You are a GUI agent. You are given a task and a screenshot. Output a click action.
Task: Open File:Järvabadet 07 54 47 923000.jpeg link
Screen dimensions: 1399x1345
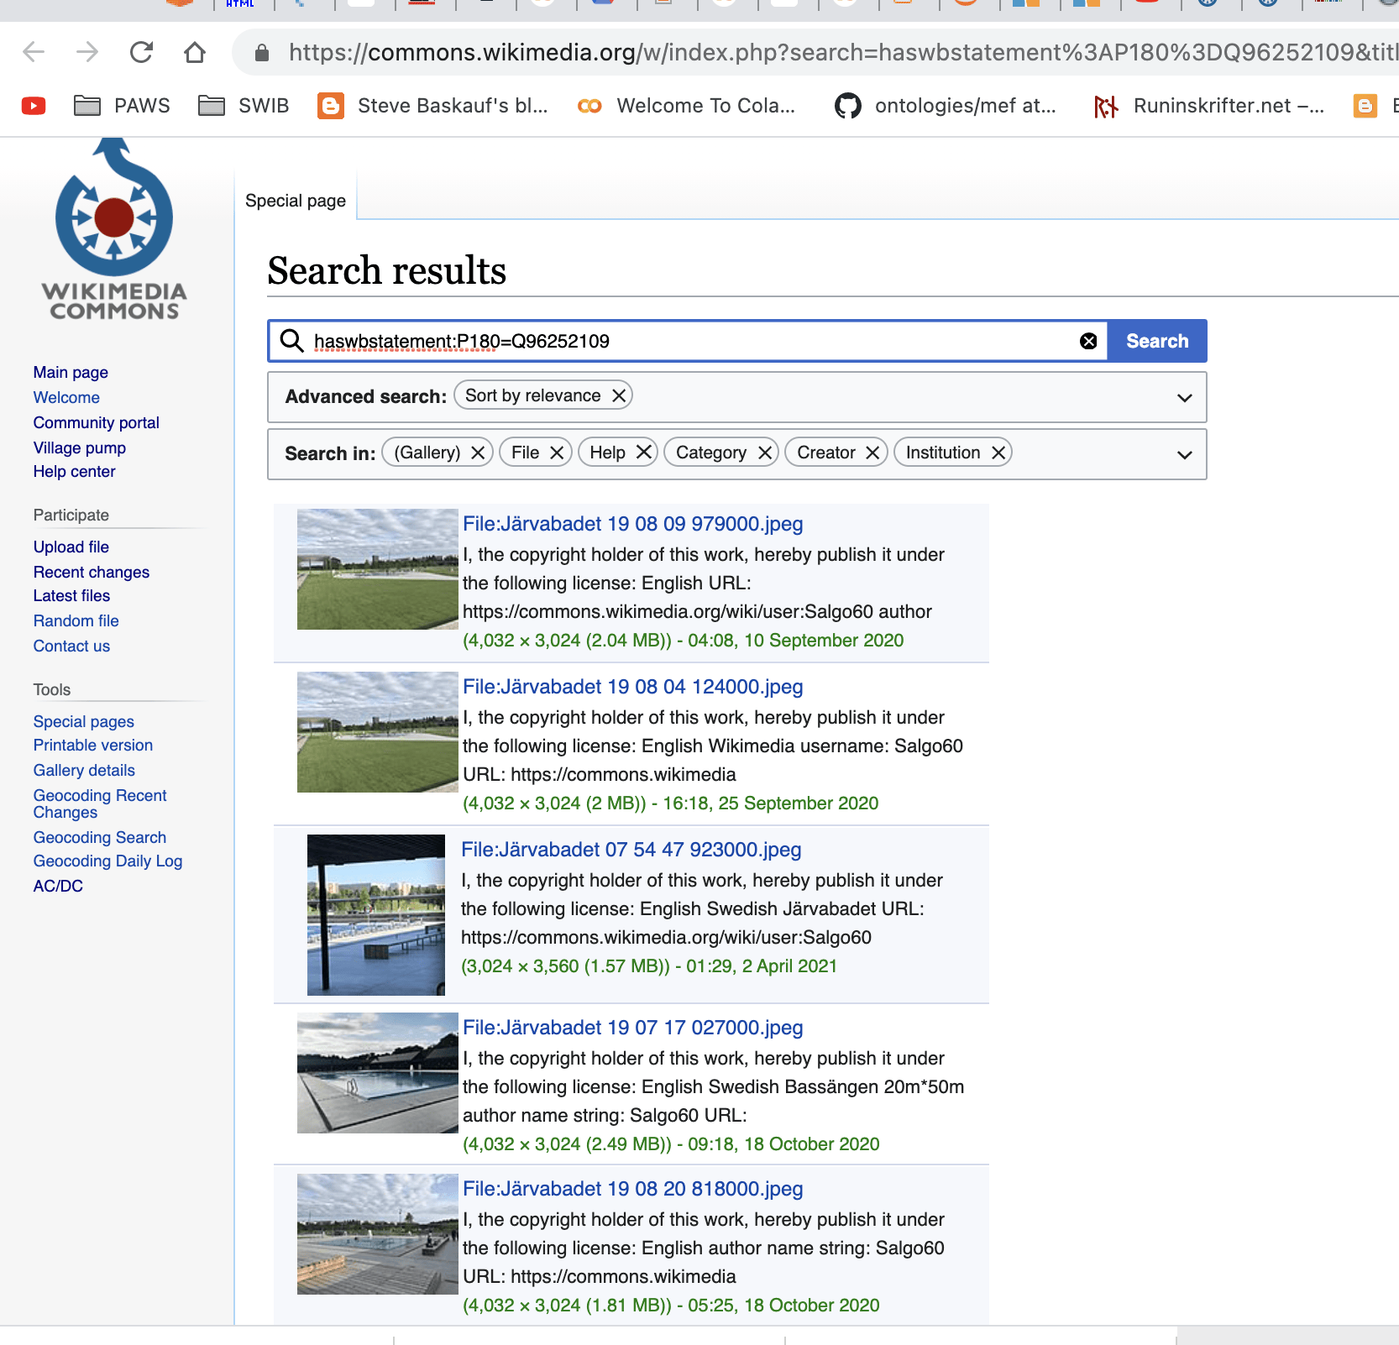coord(631,850)
